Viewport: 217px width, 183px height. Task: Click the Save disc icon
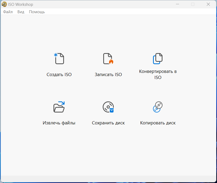point(108,107)
